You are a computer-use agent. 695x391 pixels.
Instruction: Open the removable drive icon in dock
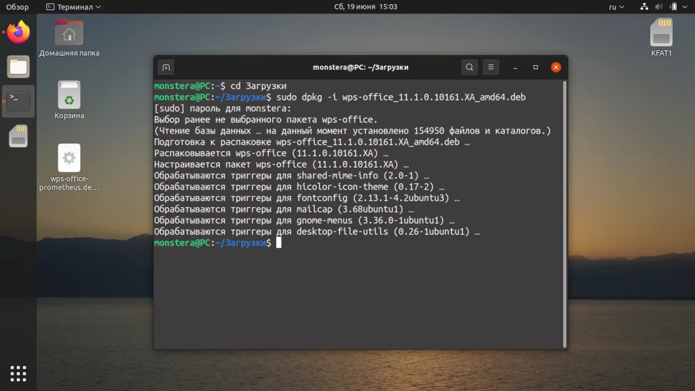click(x=18, y=136)
